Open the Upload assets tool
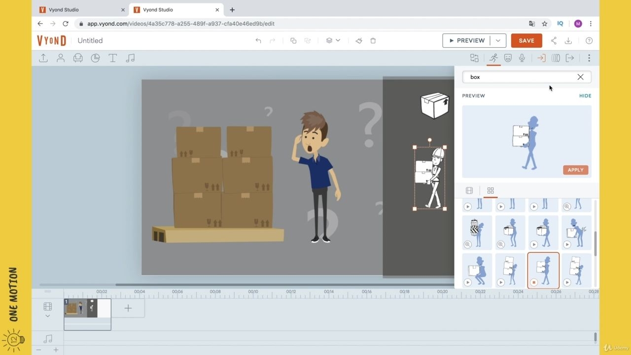631x355 pixels. click(x=43, y=58)
